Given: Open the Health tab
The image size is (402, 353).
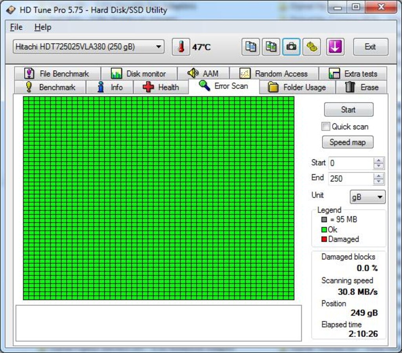Looking at the screenshot, I should coord(161,87).
